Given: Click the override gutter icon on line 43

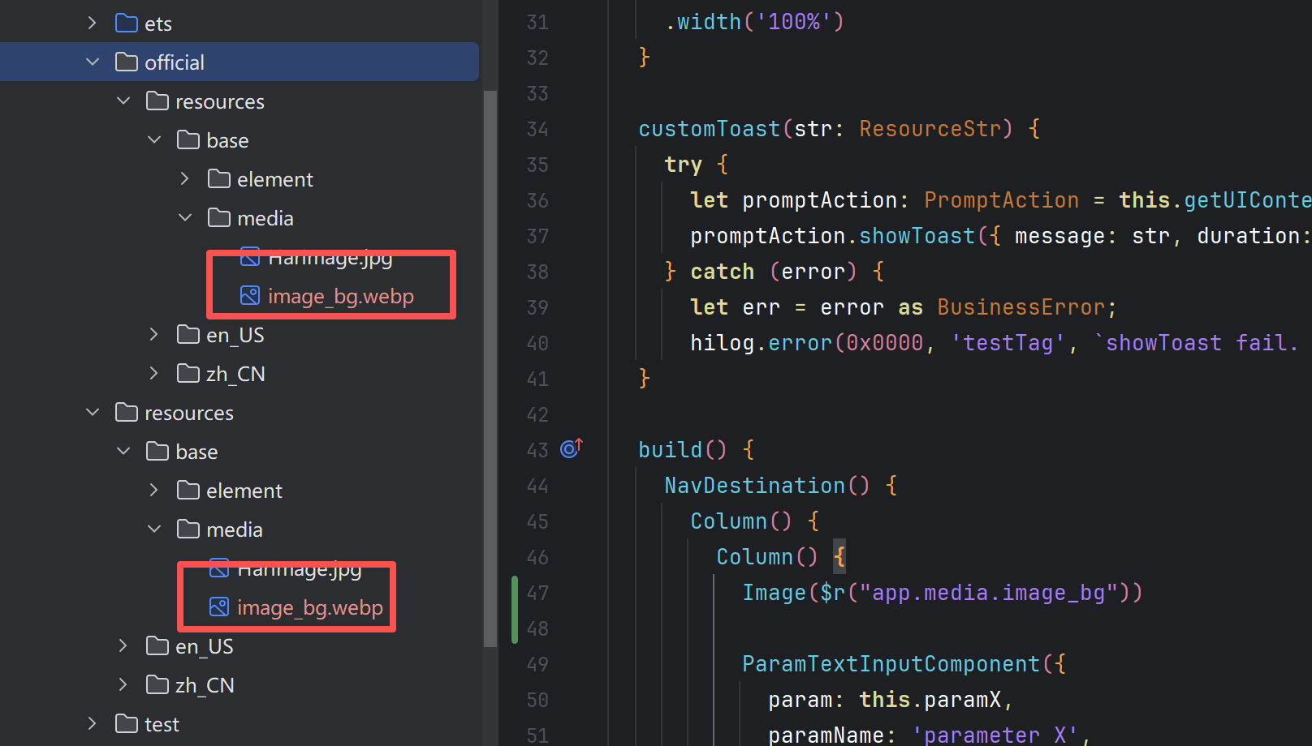Looking at the screenshot, I should pyautogui.click(x=572, y=448).
